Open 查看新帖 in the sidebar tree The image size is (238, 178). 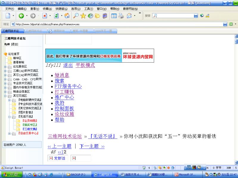click(x=18, y=62)
